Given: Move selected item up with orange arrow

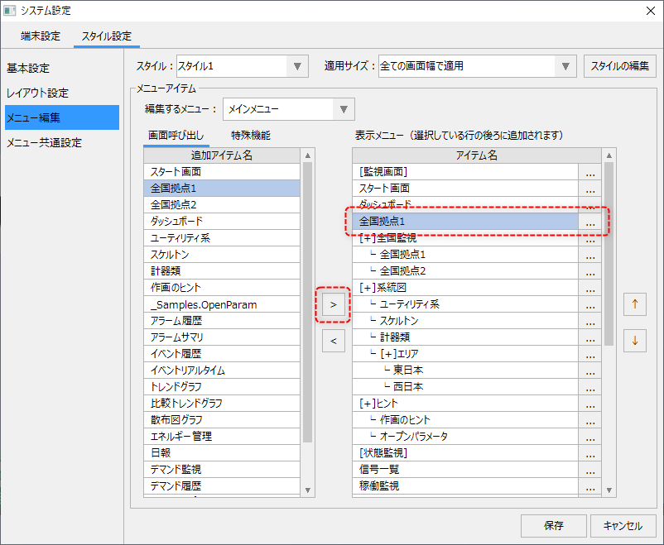Looking at the screenshot, I should (x=634, y=304).
